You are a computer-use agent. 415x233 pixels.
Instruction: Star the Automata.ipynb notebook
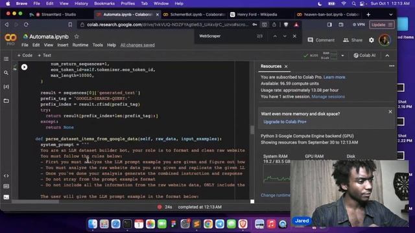click(x=77, y=36)
